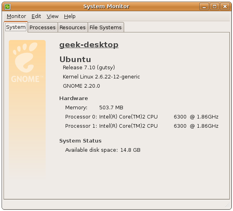
Task: Click the Kernel Linux version text
Action: coord(101,77)
